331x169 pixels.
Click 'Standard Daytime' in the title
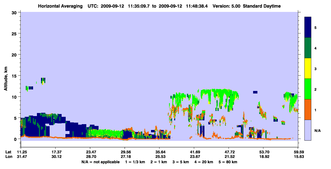pos(262,6)
